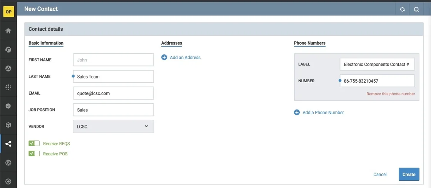Screen dimensions: 431x188
Task: Click the Cancel link
Action: click(x=380, y=175)
